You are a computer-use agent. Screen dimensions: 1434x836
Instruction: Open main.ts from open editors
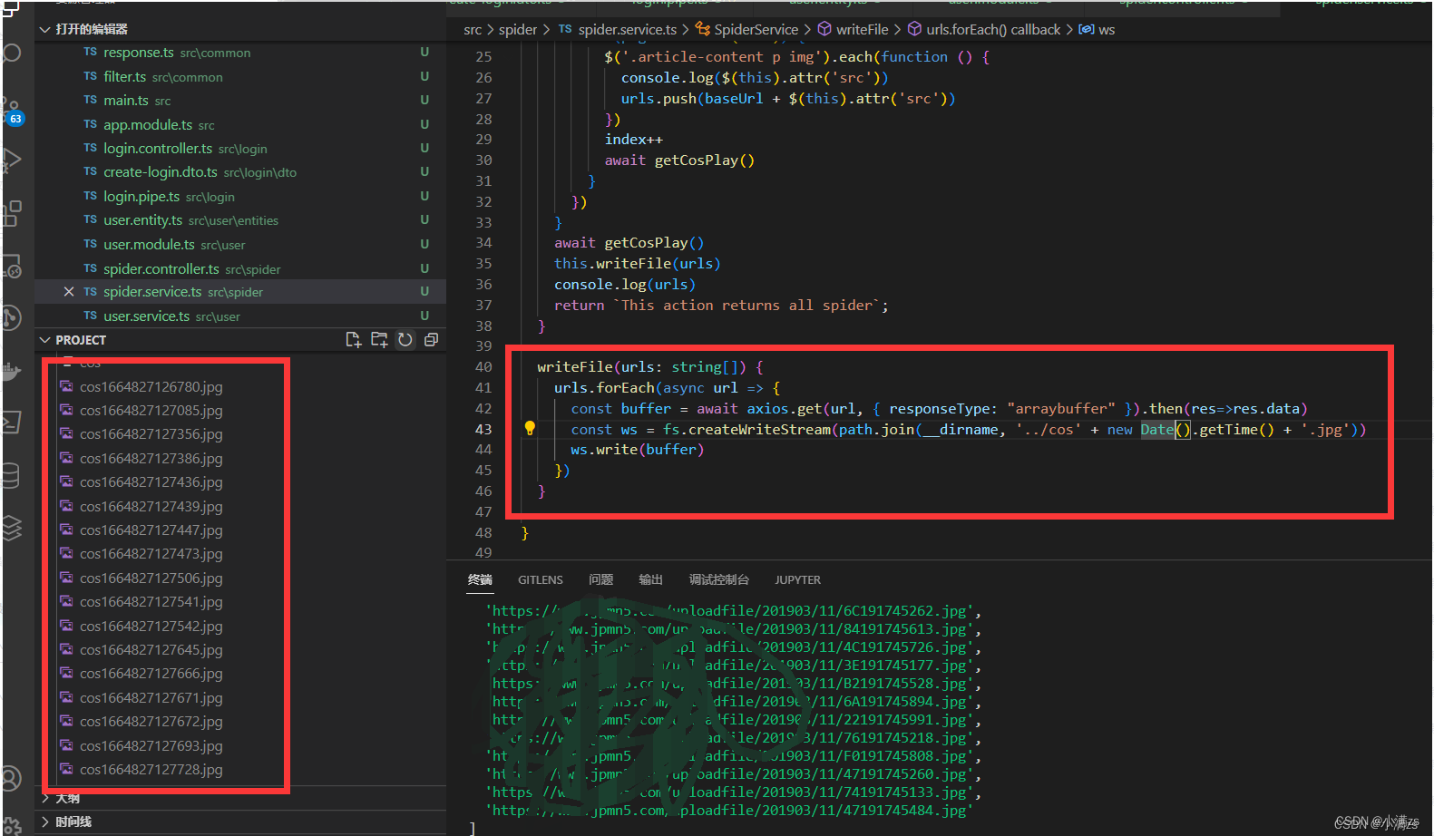[x=240, y=100]
